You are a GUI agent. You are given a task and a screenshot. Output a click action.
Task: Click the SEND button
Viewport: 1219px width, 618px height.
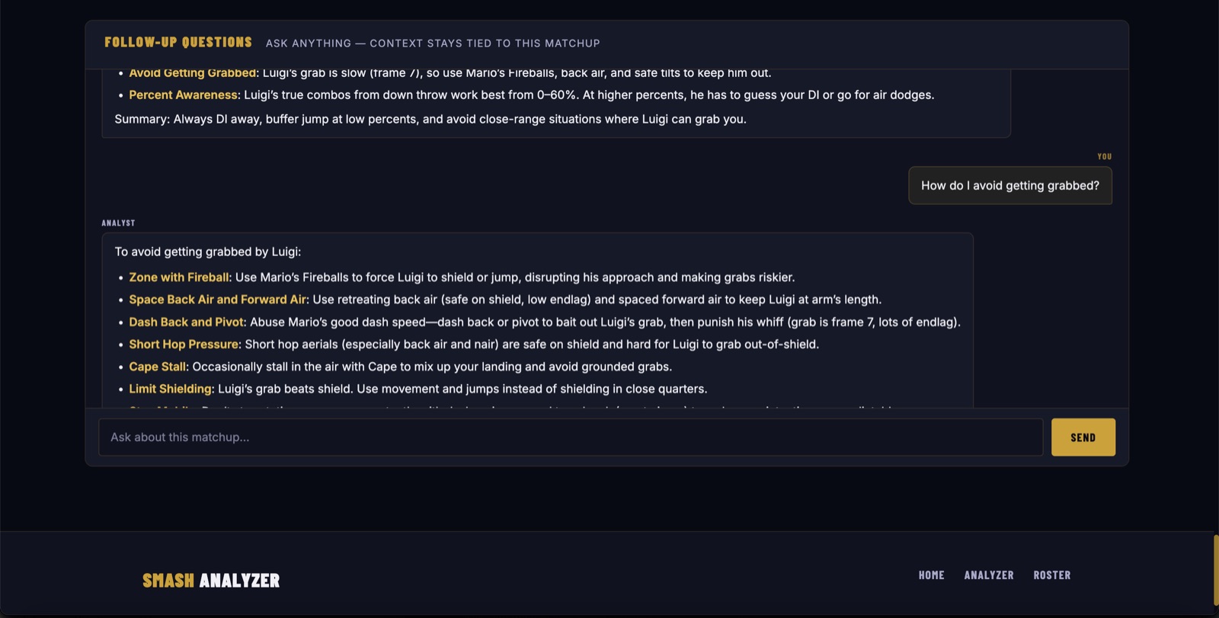pyautogui.click(x=1083, y=437)
